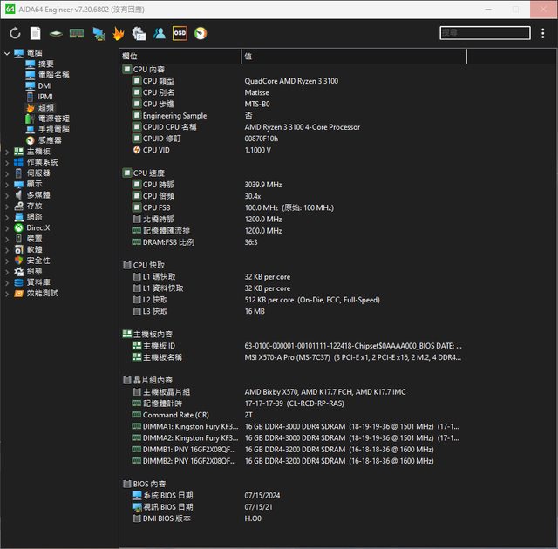Select 摘要 in the sidebar tree
Screen dimensions: 558x549
pos(45,64)
